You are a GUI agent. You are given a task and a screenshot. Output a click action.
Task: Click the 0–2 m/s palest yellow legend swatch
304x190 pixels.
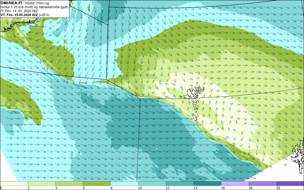tap(14, 184)
